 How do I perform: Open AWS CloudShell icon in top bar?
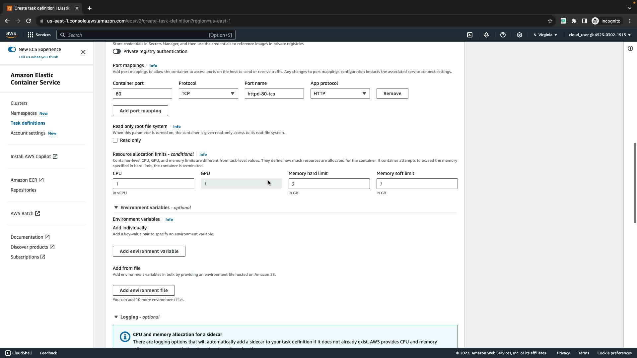470,35
